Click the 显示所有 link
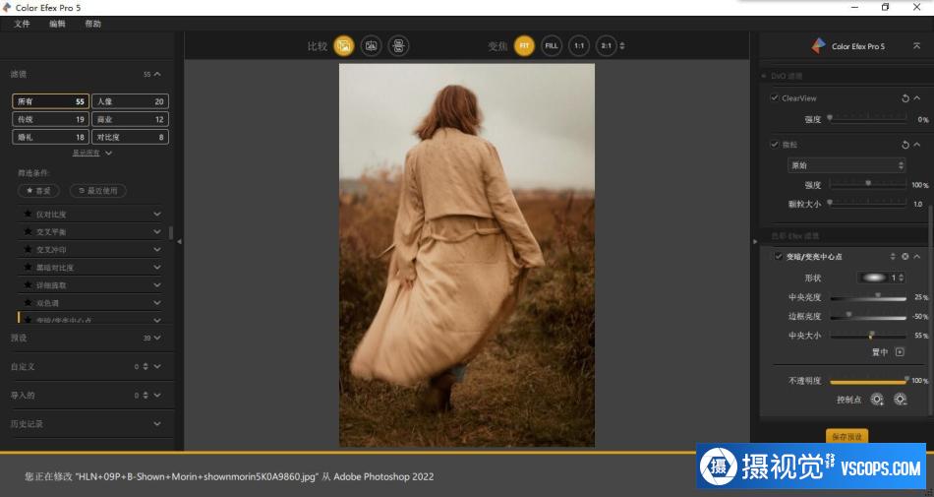The height and width of the screenshot is (497, 934). pyautogui.click(x=87, y=154)
